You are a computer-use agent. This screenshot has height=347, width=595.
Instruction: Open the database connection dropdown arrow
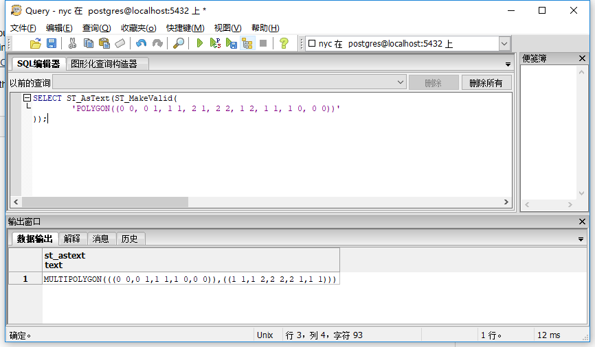pyautogui.click(x=504, y=44)
